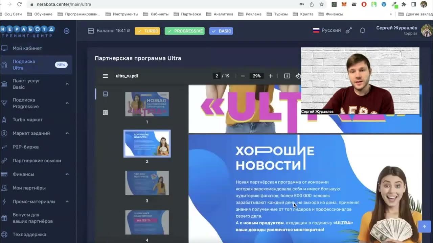Open the Крипта bookmark folder

[303, 14]
